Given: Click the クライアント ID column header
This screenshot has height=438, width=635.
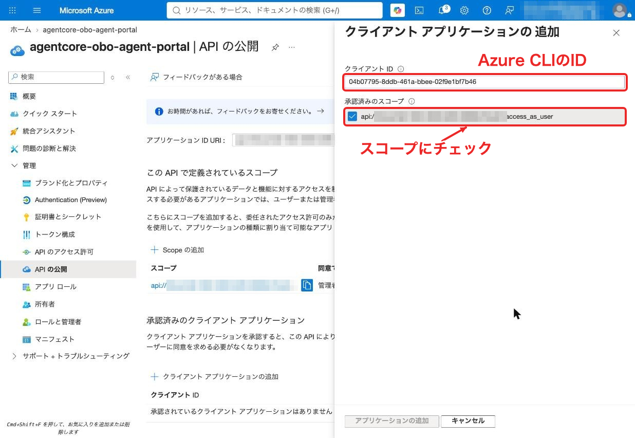Looking at the screenshot, I should (175, 395).
